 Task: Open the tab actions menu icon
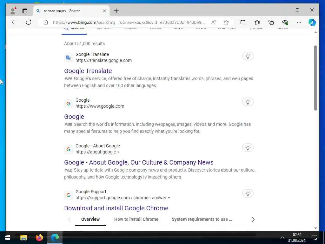tap(25, 11)
